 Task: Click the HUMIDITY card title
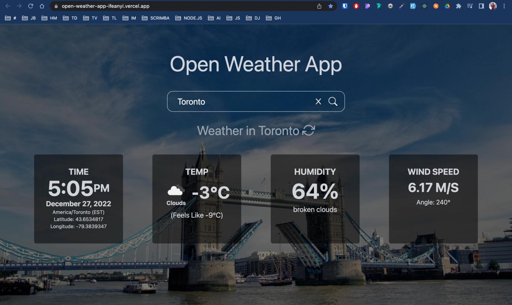click(x=315, y=172)
